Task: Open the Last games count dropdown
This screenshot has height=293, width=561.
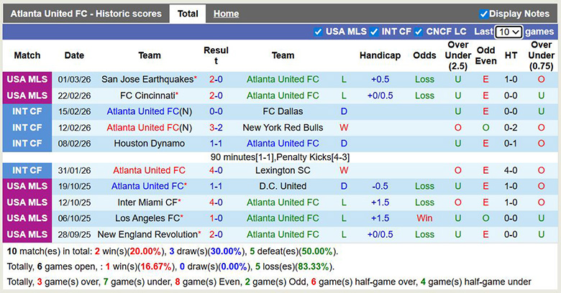Action: pos(508,32)
